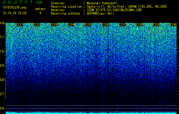179x114 pixels.
Task: Click the 0.8 kHz axis label
Action: point(2,80)
